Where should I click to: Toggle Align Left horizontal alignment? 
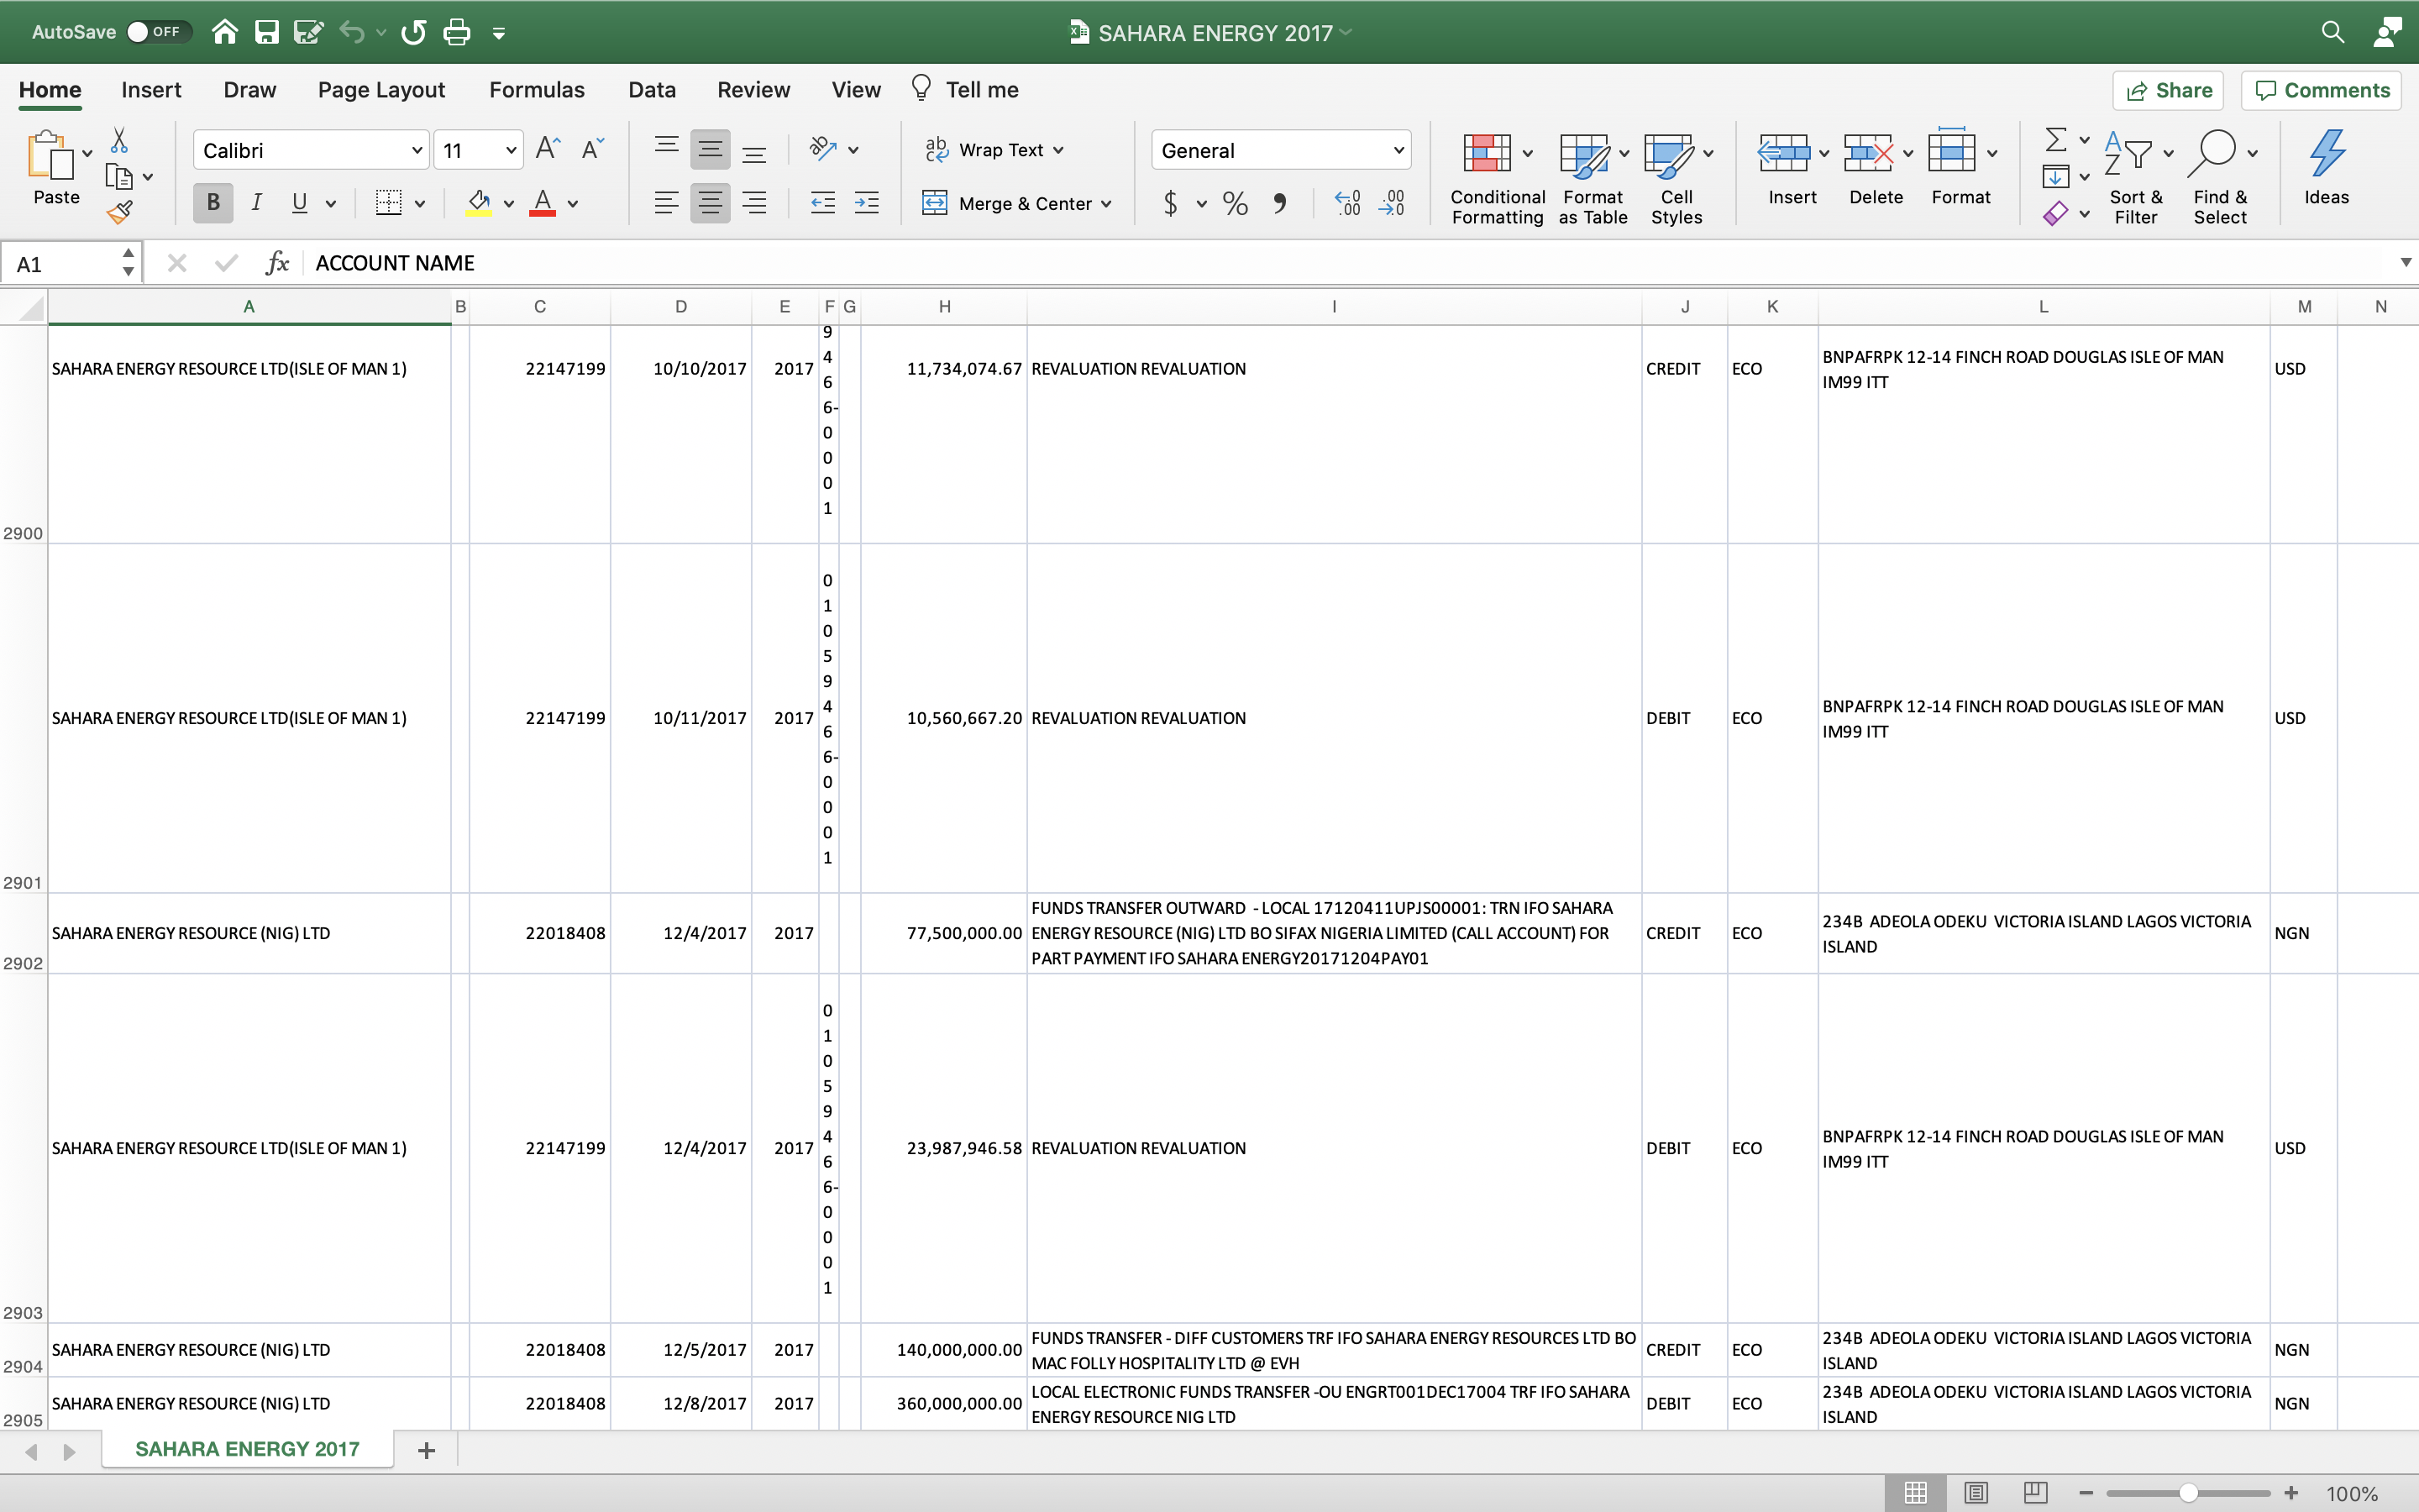(x=667, y=203)
